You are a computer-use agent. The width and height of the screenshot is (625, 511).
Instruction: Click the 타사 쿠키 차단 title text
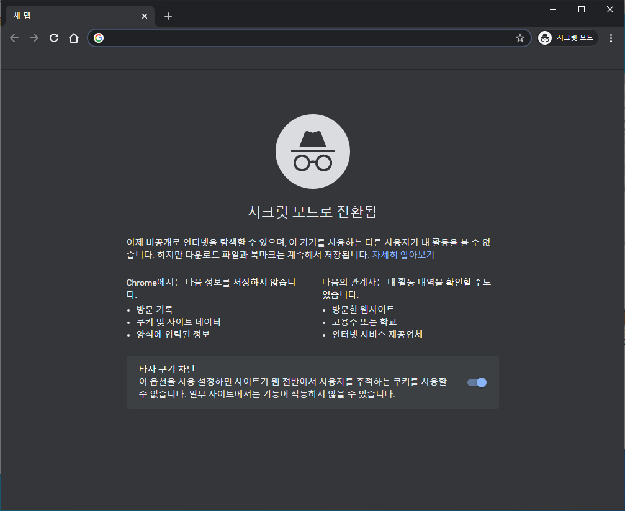click(167, 369)
